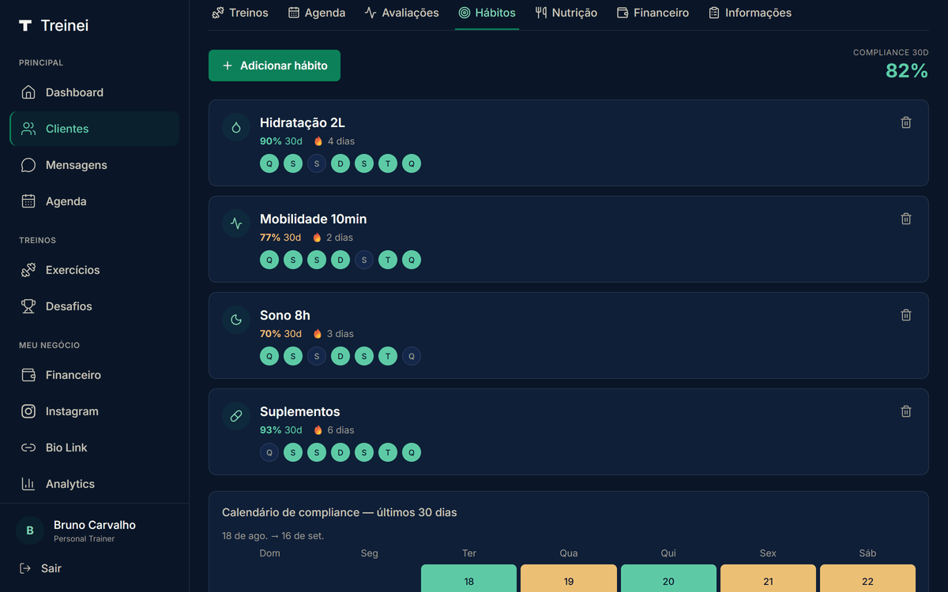Toggle the D day for Suplementos

pyautogui.click(x=340, y=452)
